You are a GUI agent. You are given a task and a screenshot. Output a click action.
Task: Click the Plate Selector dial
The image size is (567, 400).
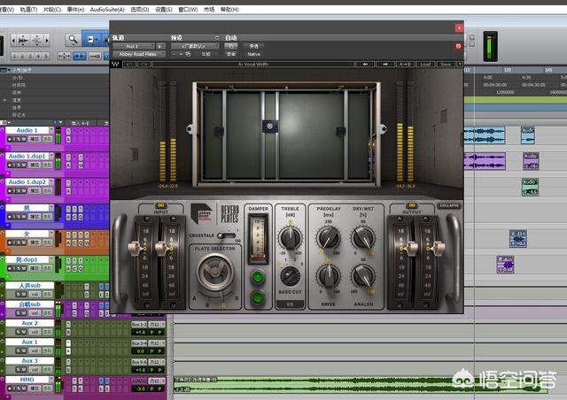pos(214,272)
